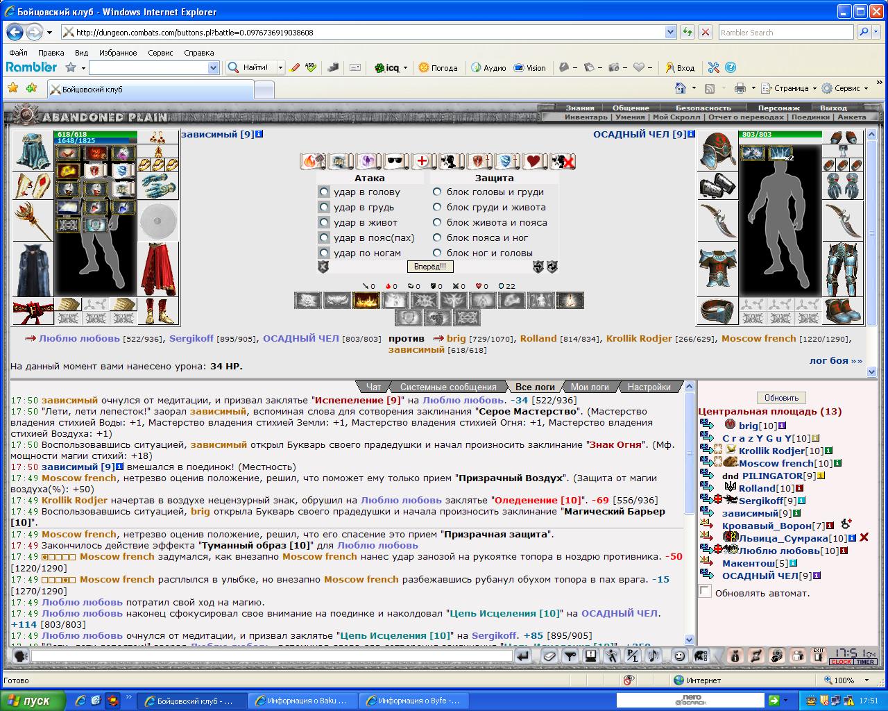888x711 pixels.
Task: Click the purple figure scroll ability
Action: [367, 161]
